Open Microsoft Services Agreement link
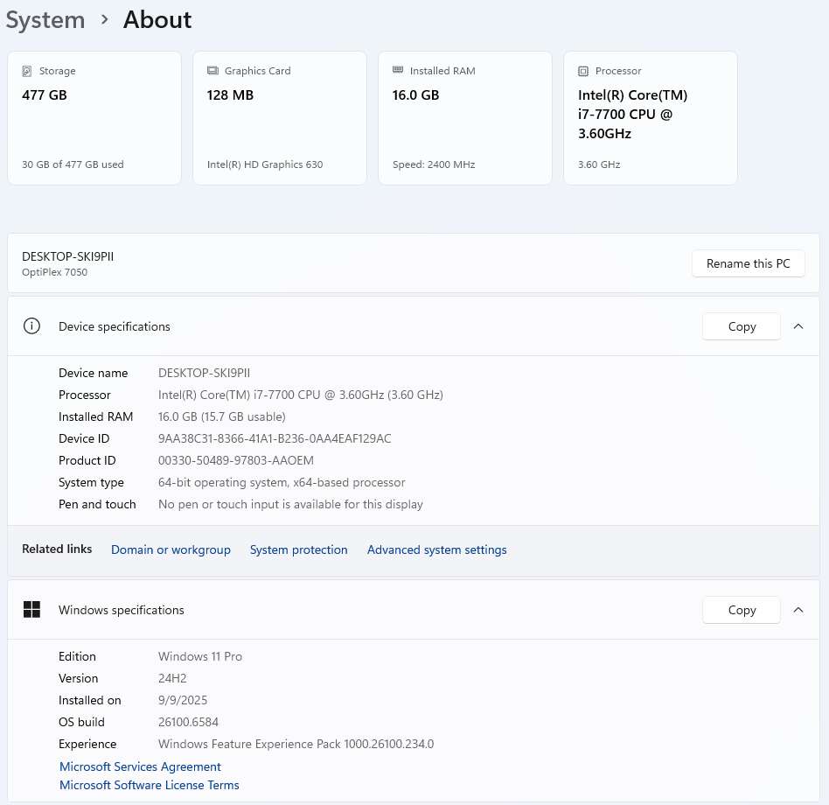 [x=140, y=766]
